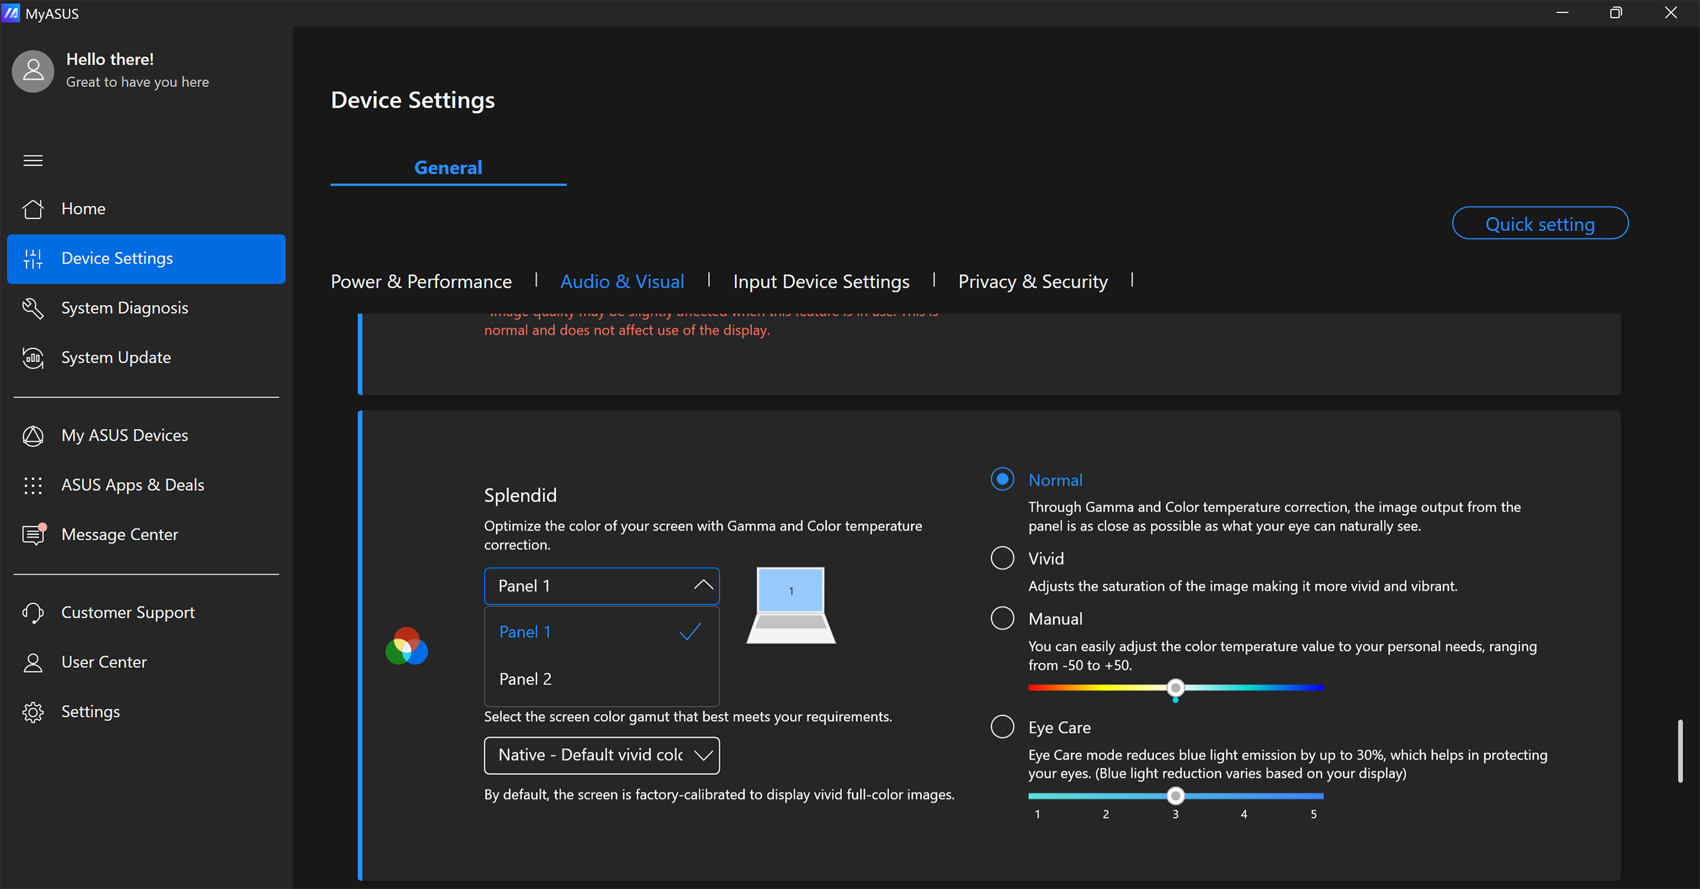Open Power & Performance section
The width and height of the screenshot is (1700, 889).
(421, 282)
